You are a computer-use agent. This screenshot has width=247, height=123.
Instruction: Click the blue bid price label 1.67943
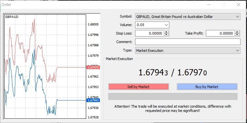(x=93, y=100)
